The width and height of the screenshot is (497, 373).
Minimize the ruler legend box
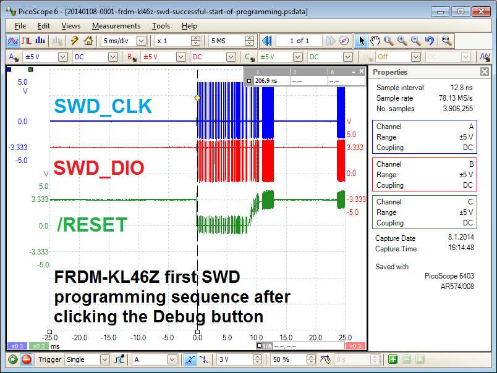tap(354, 72)
